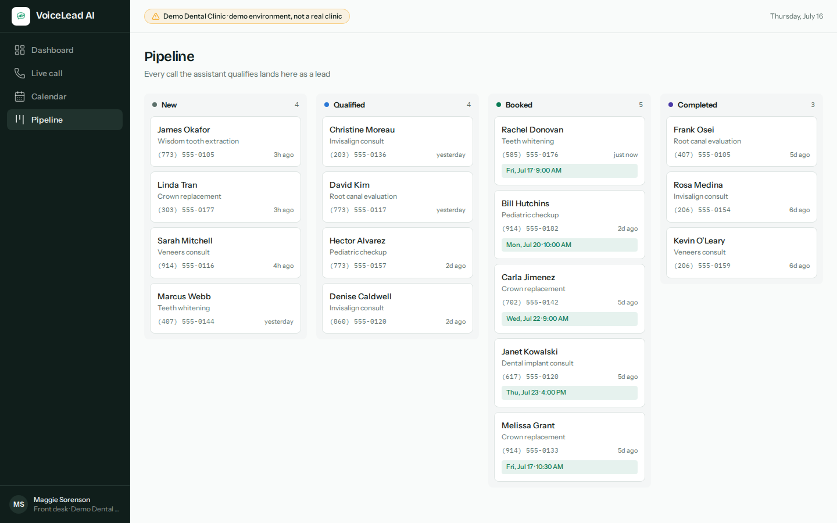Screen dimensions: 837x523
Task: Click the 'just now' timestamp
Action: tap(625, 155)
